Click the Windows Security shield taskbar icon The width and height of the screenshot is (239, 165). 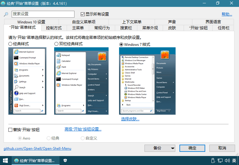pyautogui.click(x=65, y=161)
